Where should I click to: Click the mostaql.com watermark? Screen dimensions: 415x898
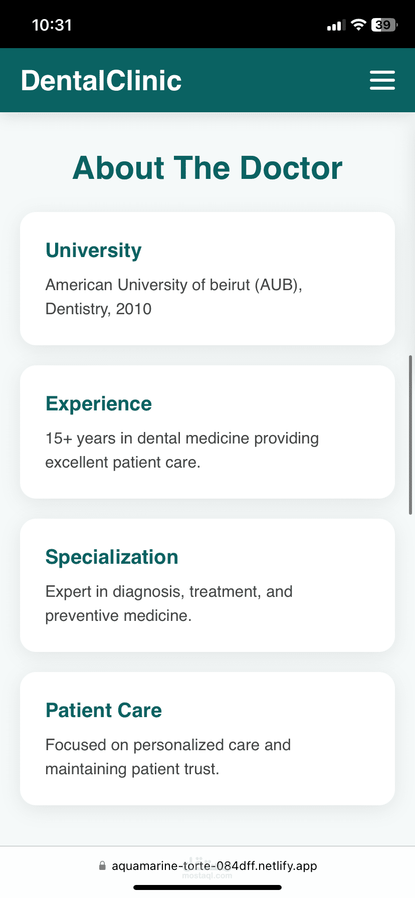(x=207, y=875)
